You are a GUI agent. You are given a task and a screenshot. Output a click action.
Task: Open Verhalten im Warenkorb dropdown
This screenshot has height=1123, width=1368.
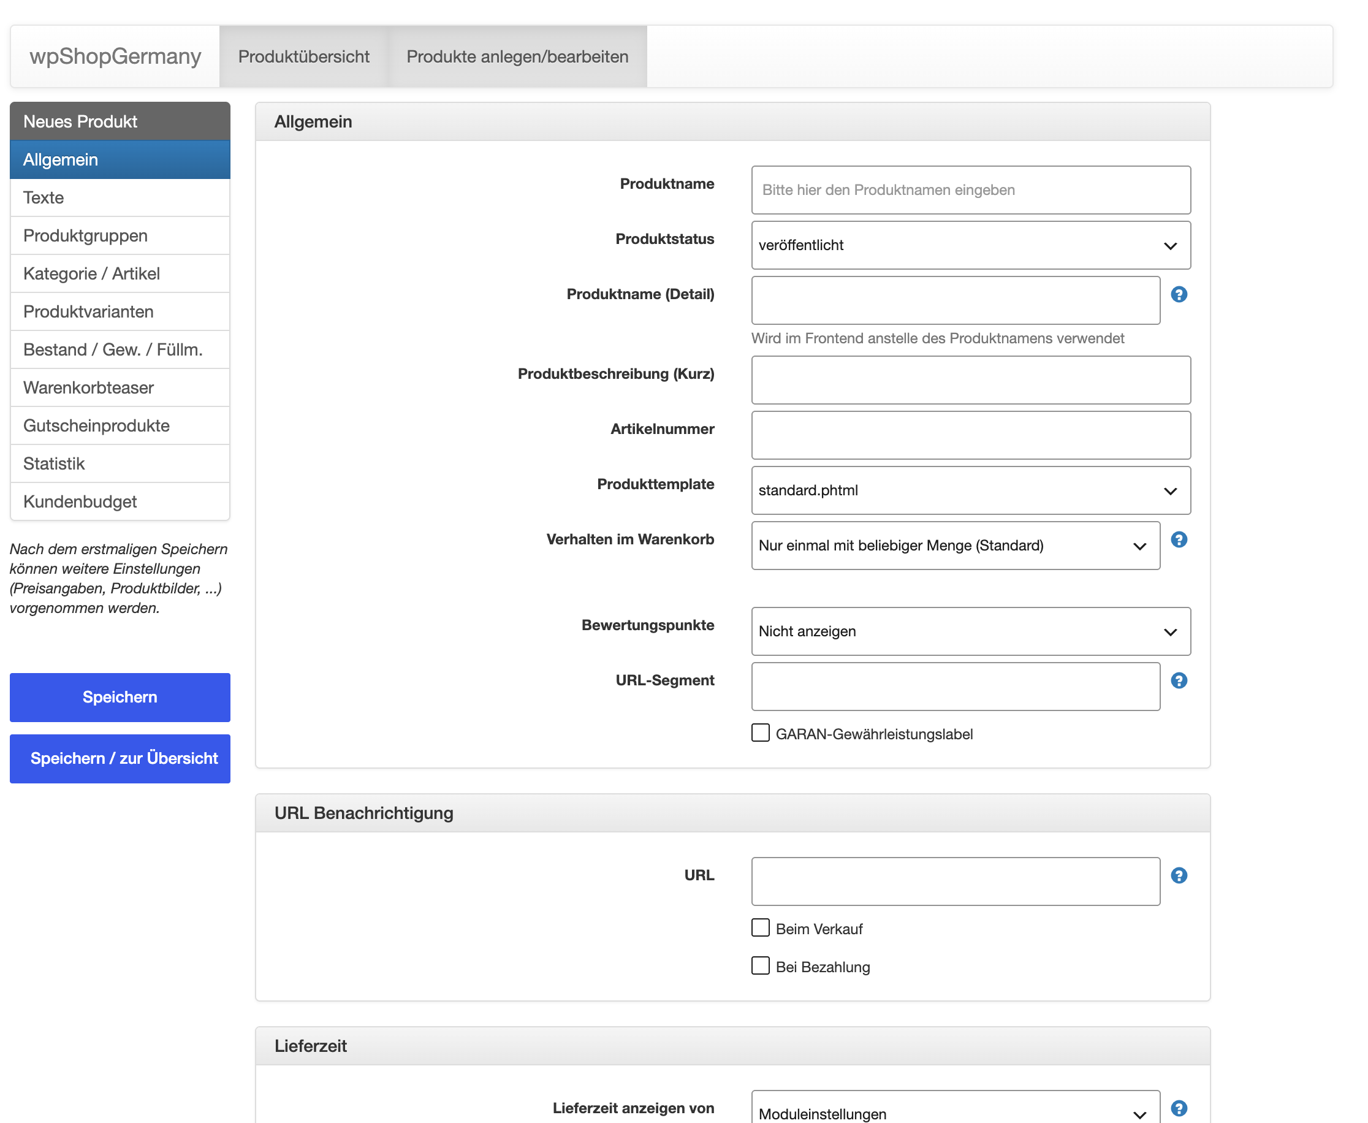(956, 546)
